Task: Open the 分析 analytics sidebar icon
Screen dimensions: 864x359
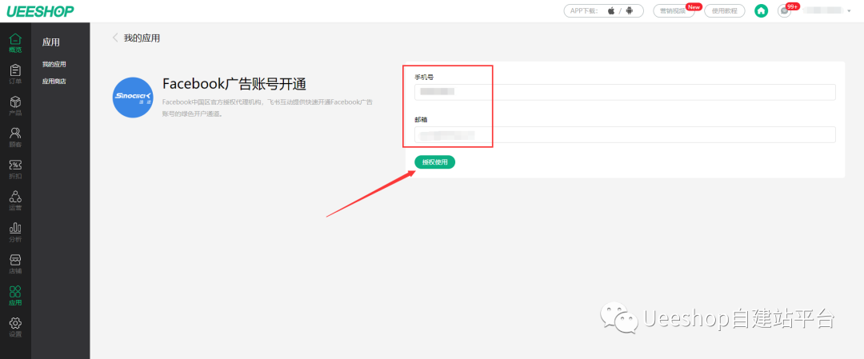Action: tap(14, 232)
